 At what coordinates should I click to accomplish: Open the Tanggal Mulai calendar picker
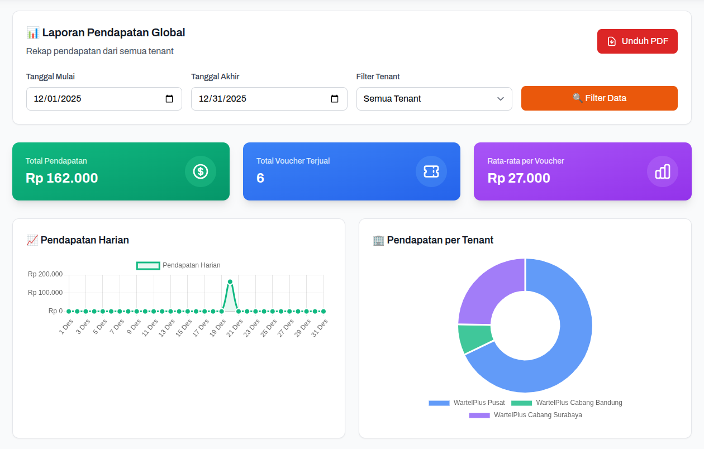[169, 98]
